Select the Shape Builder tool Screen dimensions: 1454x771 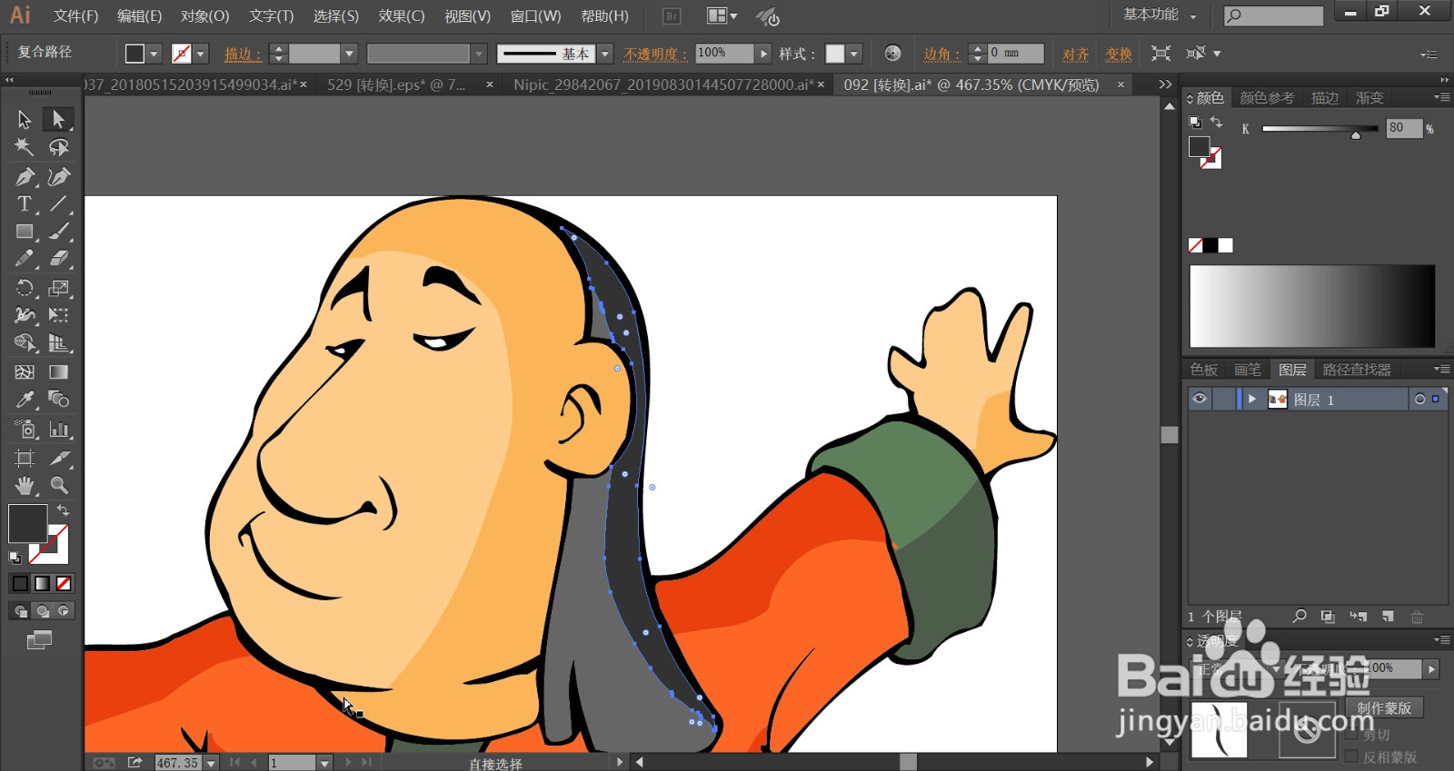coord(25,343)
